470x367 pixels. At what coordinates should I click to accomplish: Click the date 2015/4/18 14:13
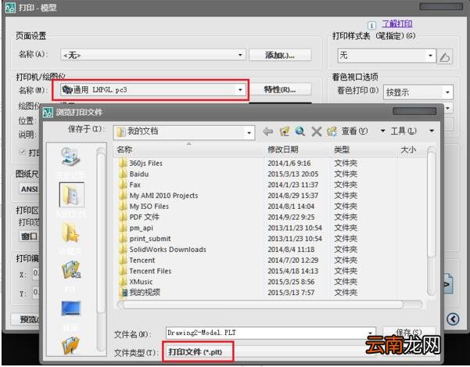click(292, 271)
